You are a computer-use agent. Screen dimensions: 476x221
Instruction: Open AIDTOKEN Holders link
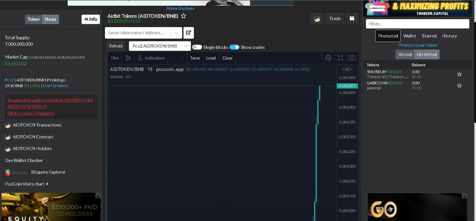pyautogui.click(x=32, y=149)
